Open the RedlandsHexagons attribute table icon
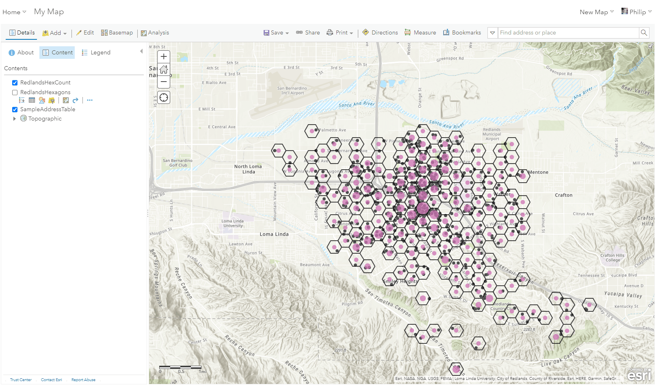656x386 pixels. click(x=32, y=100)
